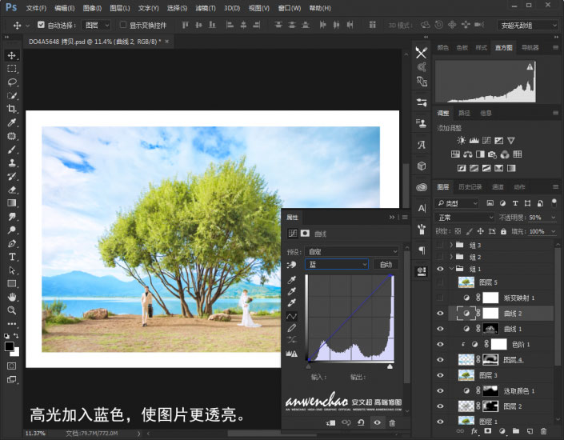564x440 pixels.
Task: Open the blend mode 正常 dropdown
Action: (x=465, y=218)
